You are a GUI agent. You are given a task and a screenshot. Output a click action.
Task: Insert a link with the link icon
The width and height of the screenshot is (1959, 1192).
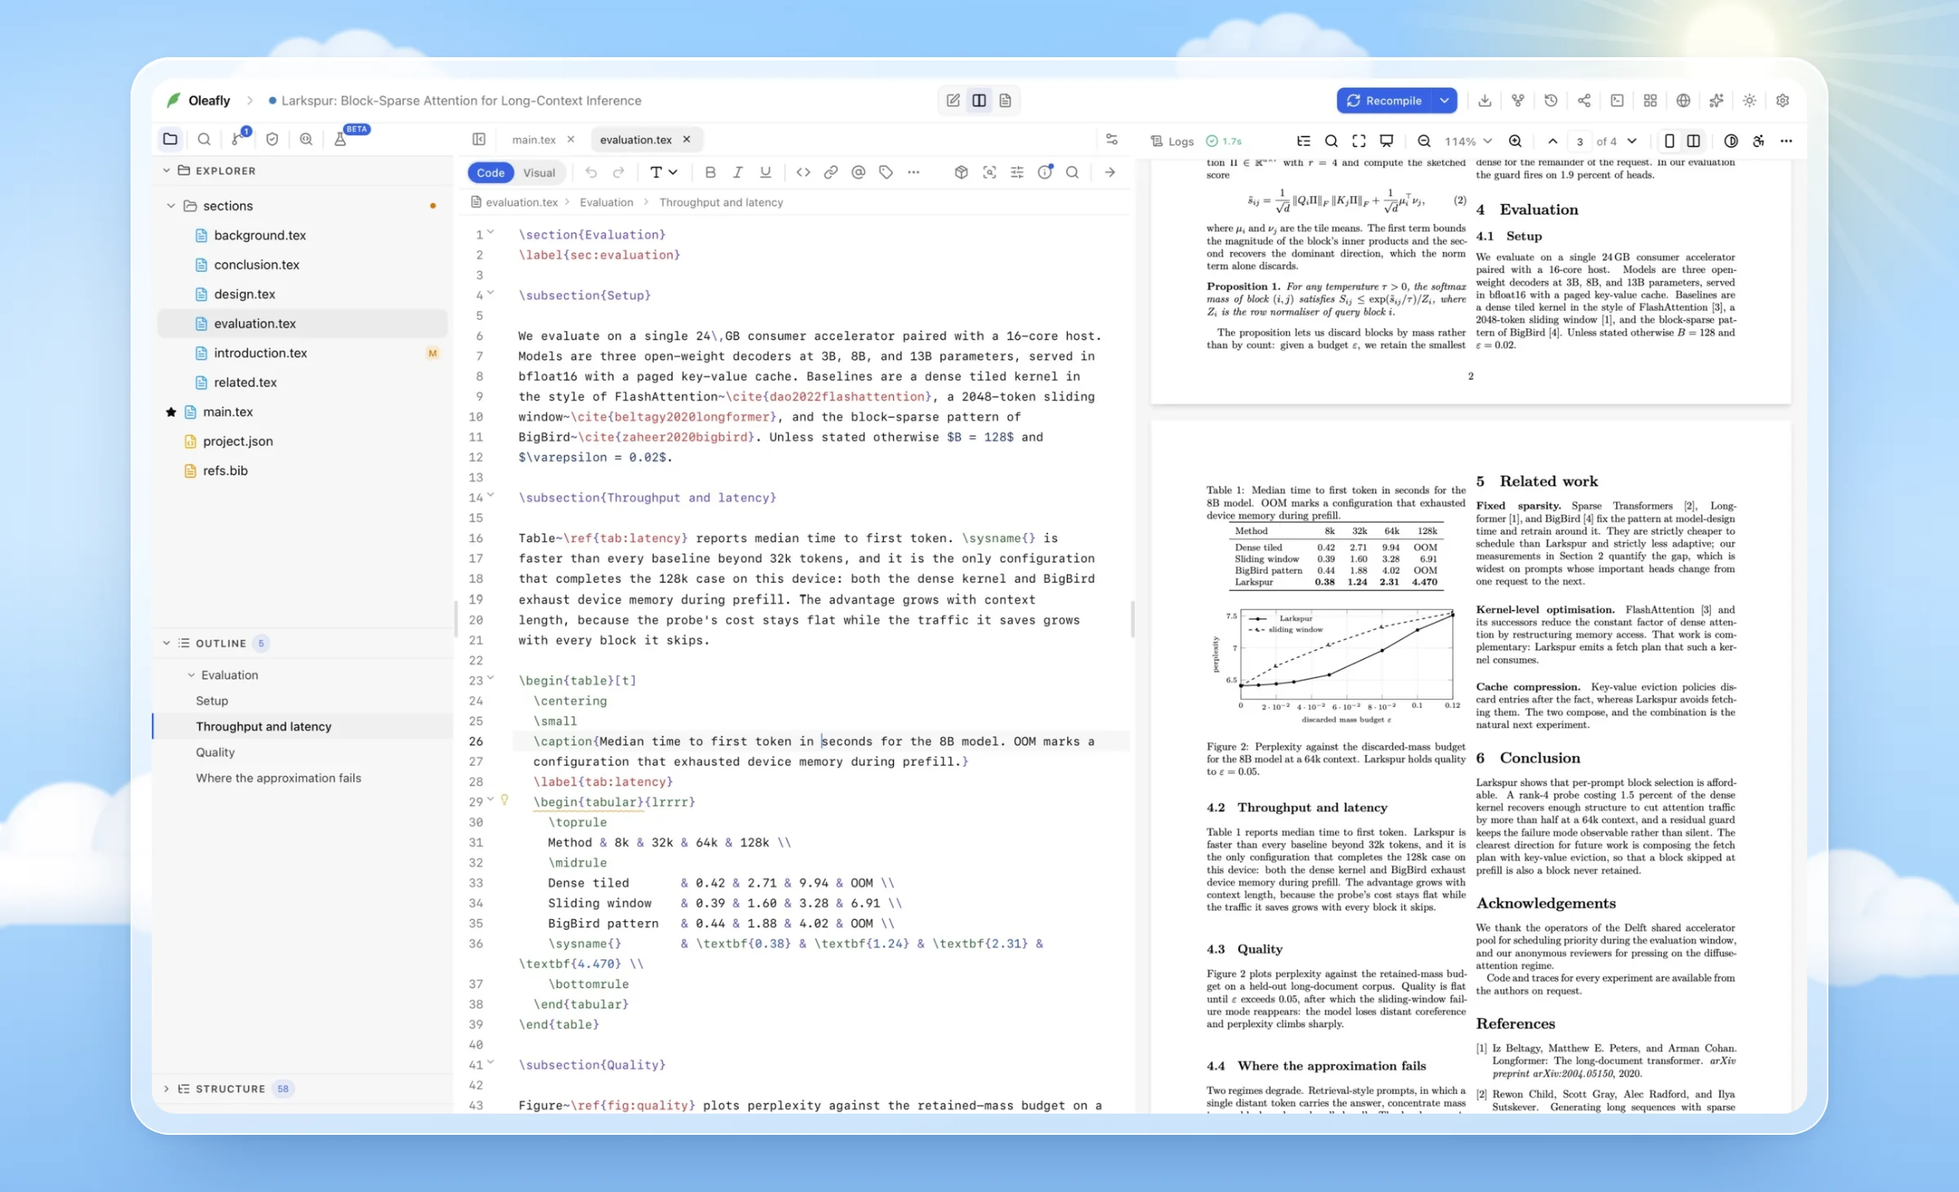tap(830, 172)
